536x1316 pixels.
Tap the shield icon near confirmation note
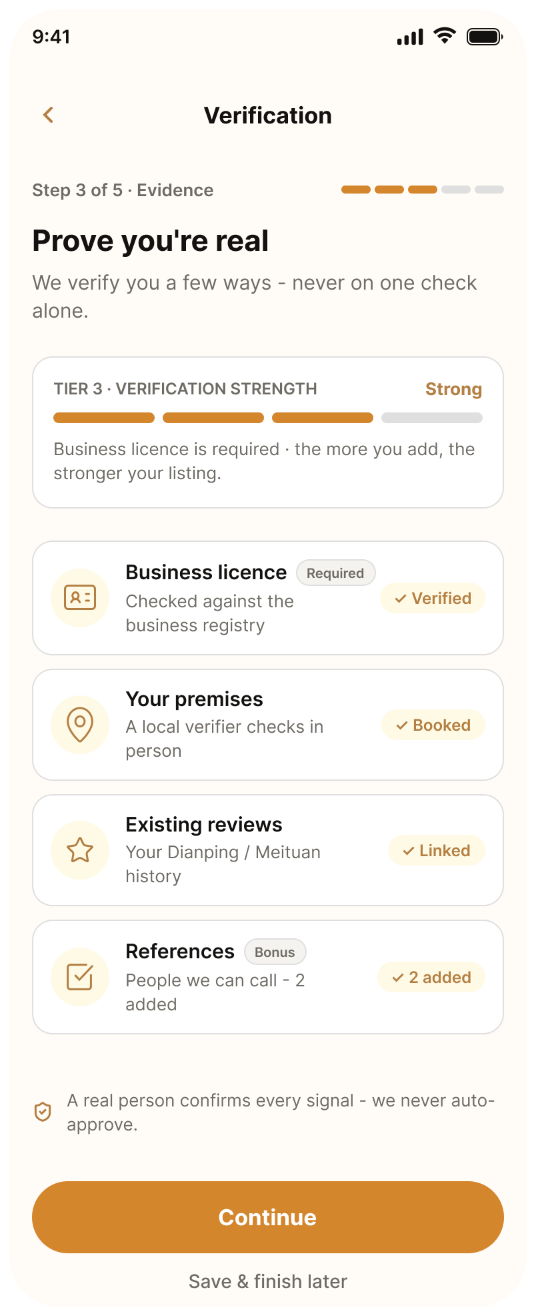[43, 1112]
